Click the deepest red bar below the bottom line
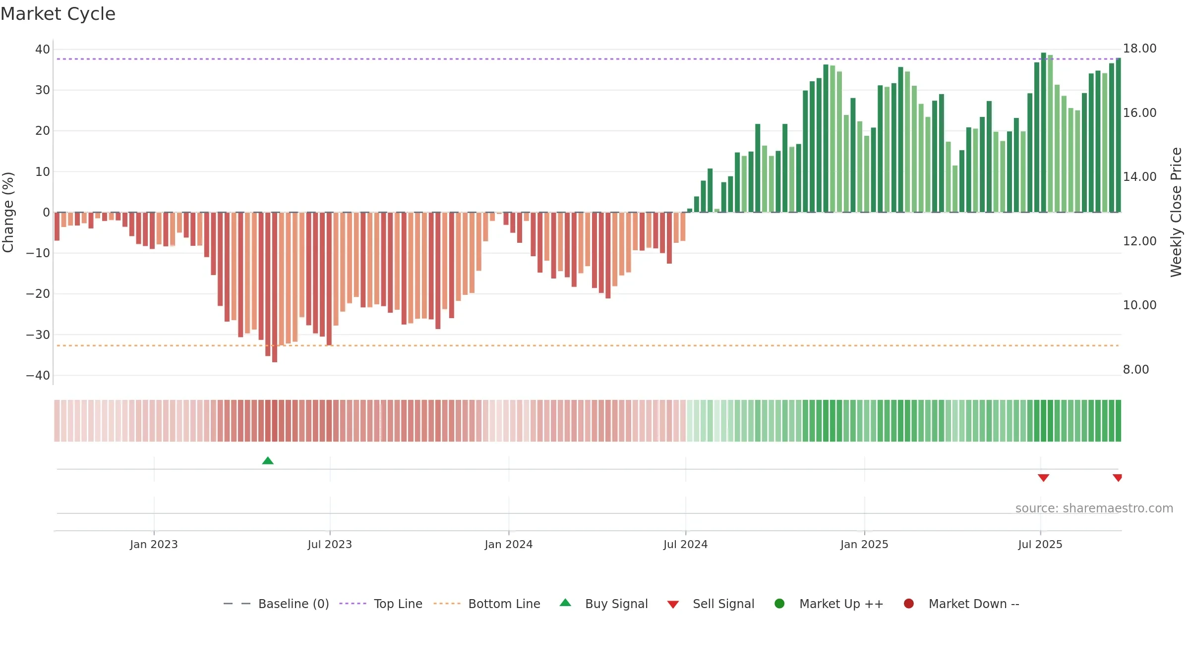The image size is (1190, 669). coord(275,287)
